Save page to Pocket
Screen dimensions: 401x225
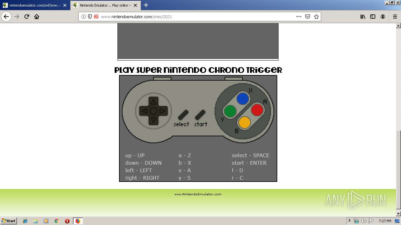(308, 17)
